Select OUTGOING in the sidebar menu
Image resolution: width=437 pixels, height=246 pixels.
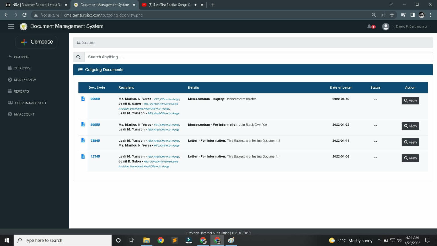[x=22, y=68]
